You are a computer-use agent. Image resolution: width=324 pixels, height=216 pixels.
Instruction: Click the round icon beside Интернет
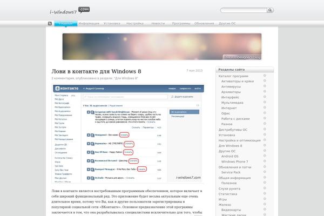[x=265, y=107]
